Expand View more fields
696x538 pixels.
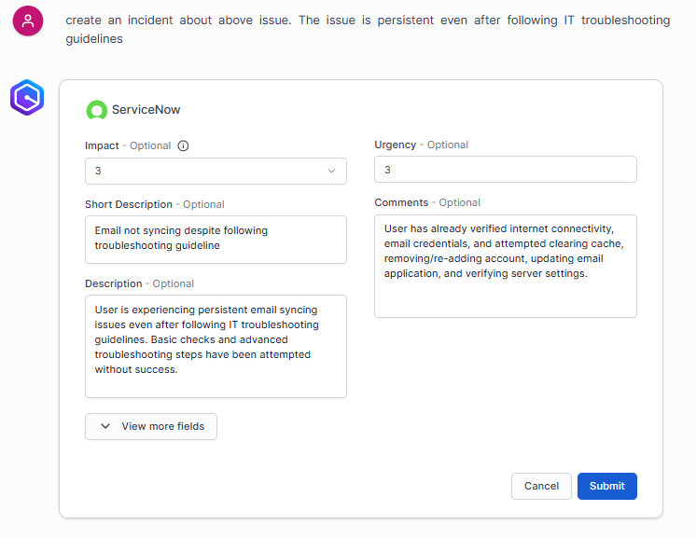pos(151,426)
